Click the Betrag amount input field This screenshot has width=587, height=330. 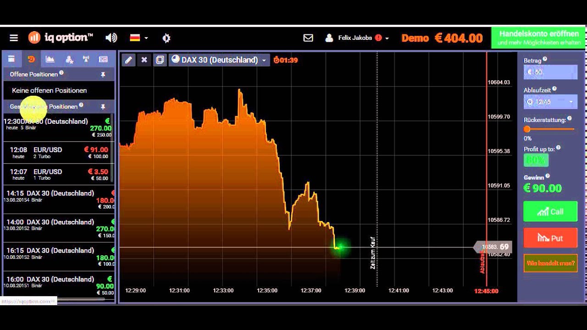[550, 72]
